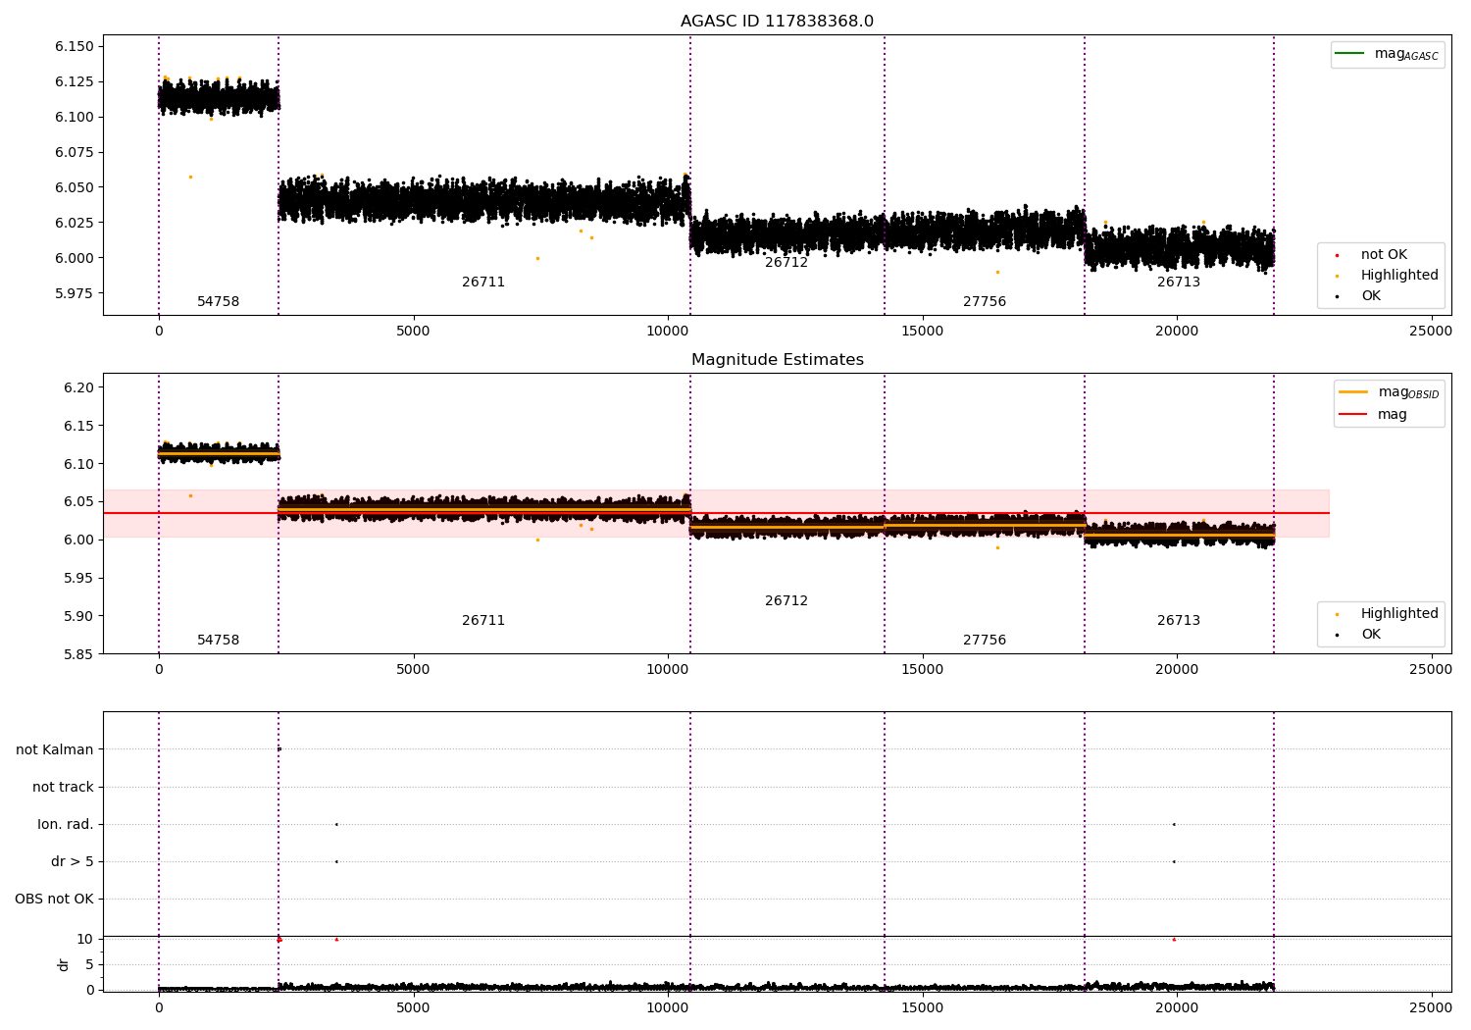This screenshot has width=1471, height=1030.
Task: Click the 6.125 tick label on top plot
Action: point(75,82)
